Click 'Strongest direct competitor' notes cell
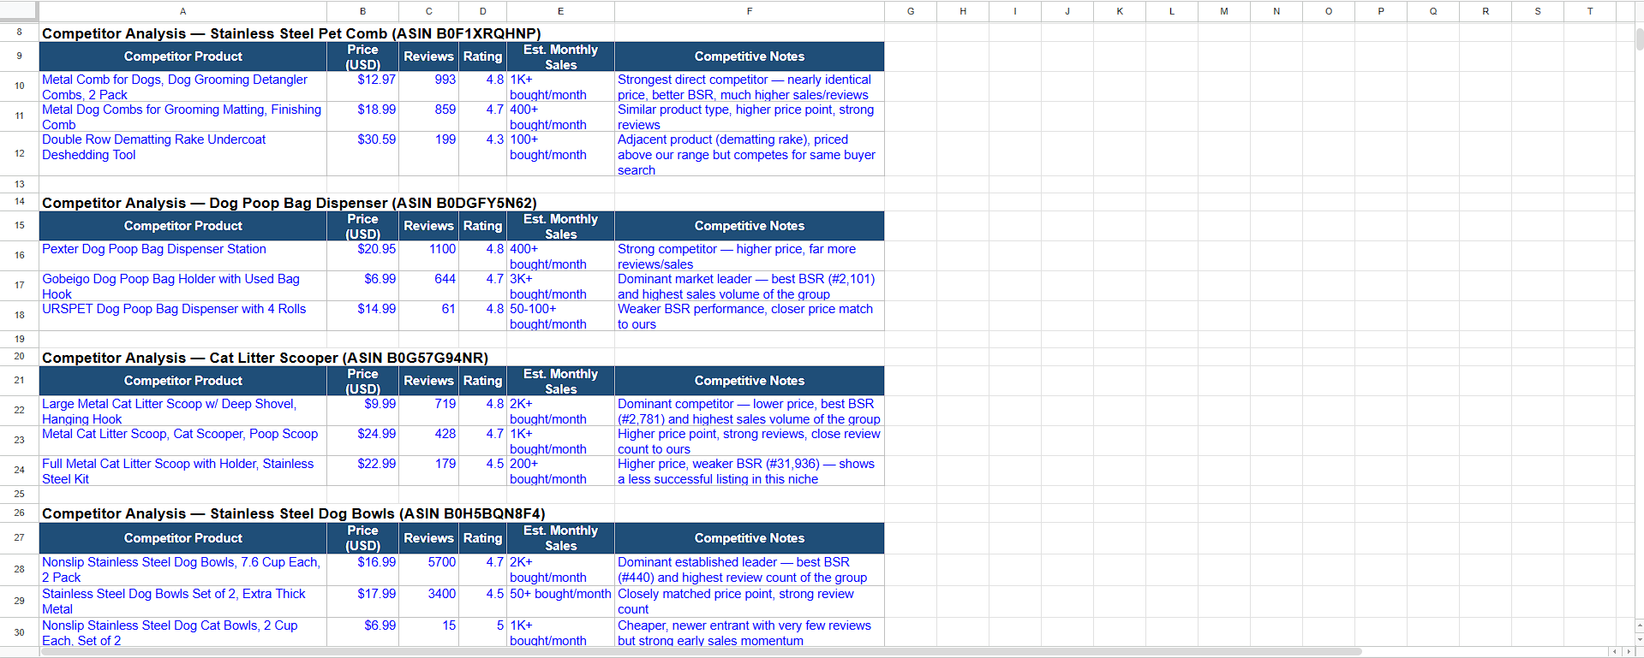The width and height of the screenshot is (1644, 658). tap(749, 86)
